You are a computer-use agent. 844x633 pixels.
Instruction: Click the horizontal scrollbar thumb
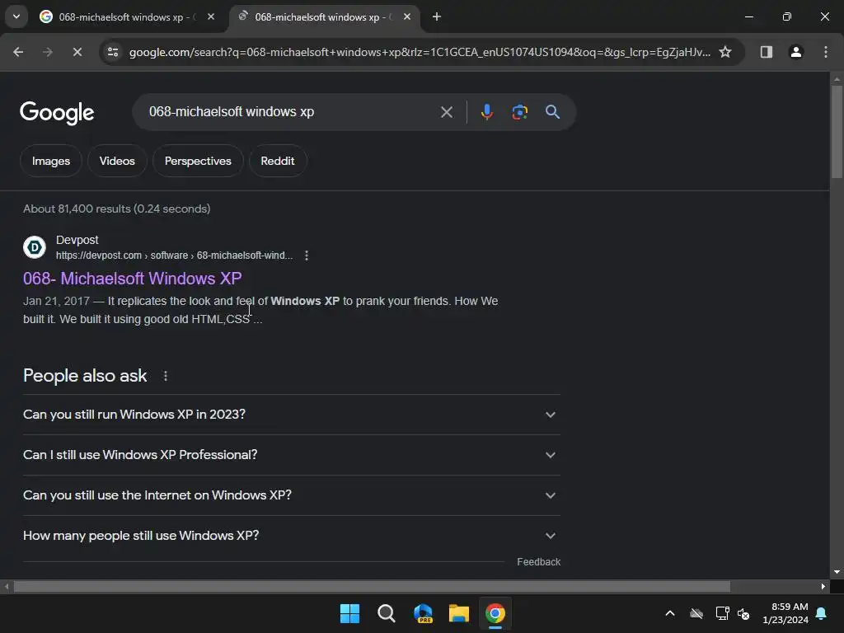372,587
